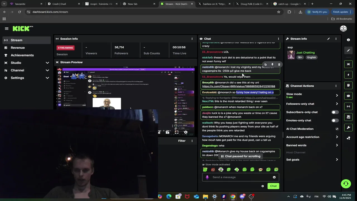This screenshot has width=357, height=201.
Task: Click the stream preview widget icon in the right rail
Action: click(x=348, y=64)
